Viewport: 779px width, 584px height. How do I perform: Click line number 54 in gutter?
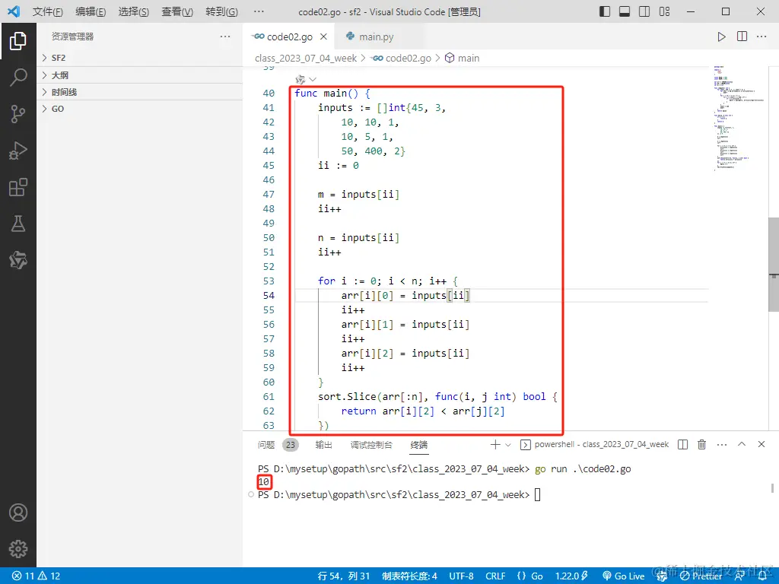tap(269, 296)
